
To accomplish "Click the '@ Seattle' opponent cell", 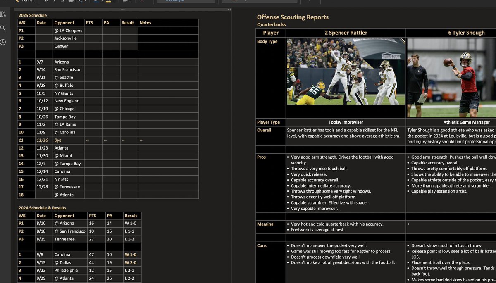I will pos(64,77).
